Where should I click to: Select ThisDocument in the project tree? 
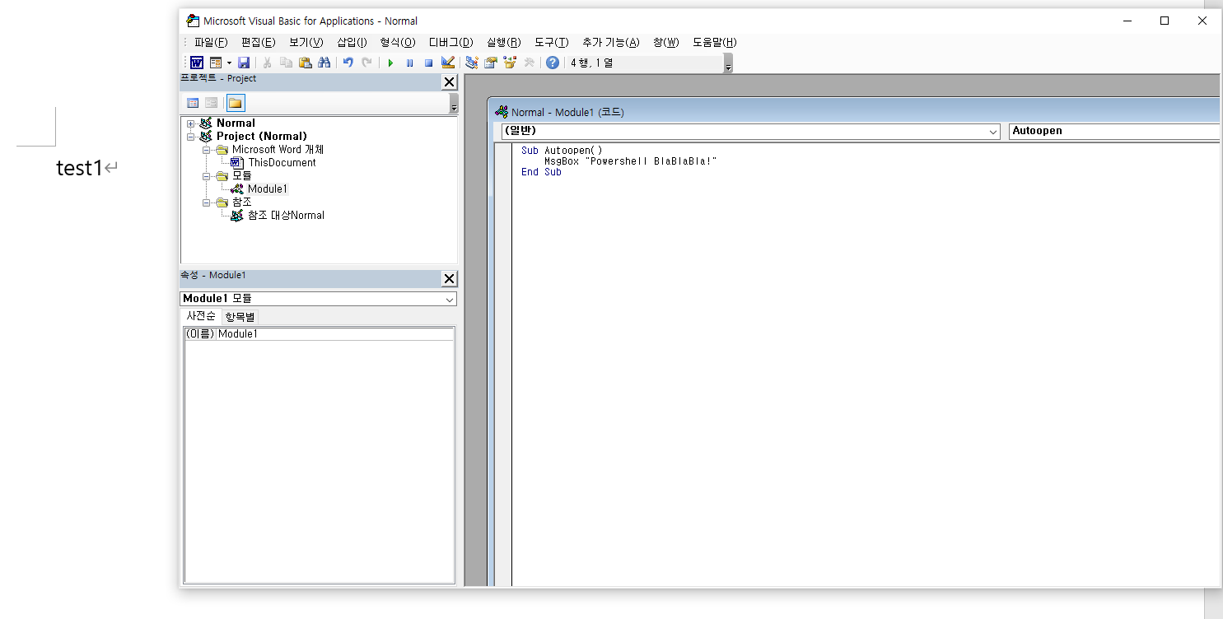click(282, 163)
